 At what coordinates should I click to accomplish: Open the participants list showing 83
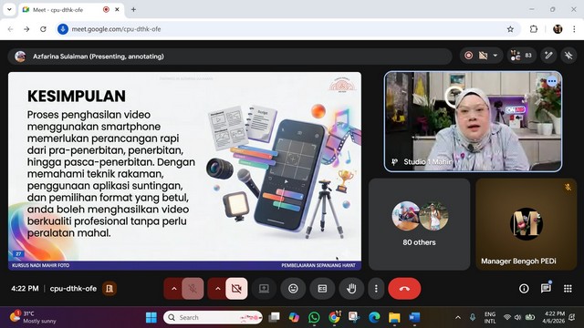pyautogui.click(x=521, y=56)
